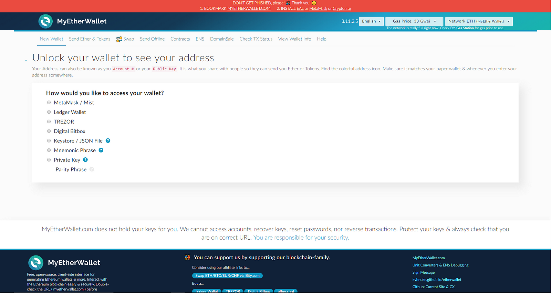The image size is (551, 293).
Task: Select the Ledger Wallet radio option
Action: (x=49, y=112)
